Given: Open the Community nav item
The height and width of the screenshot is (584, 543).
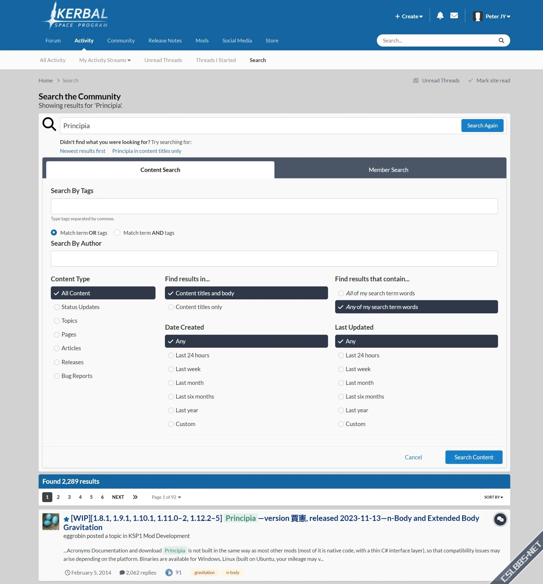Looking at the screenshot, I should click(x=121, y=40).
